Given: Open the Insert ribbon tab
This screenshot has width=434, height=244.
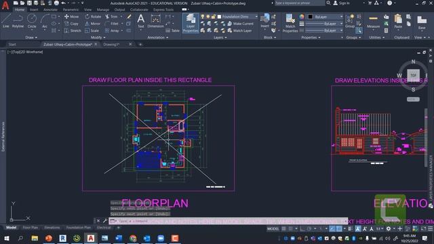Looking at the screenshot, I should (34, 9).
